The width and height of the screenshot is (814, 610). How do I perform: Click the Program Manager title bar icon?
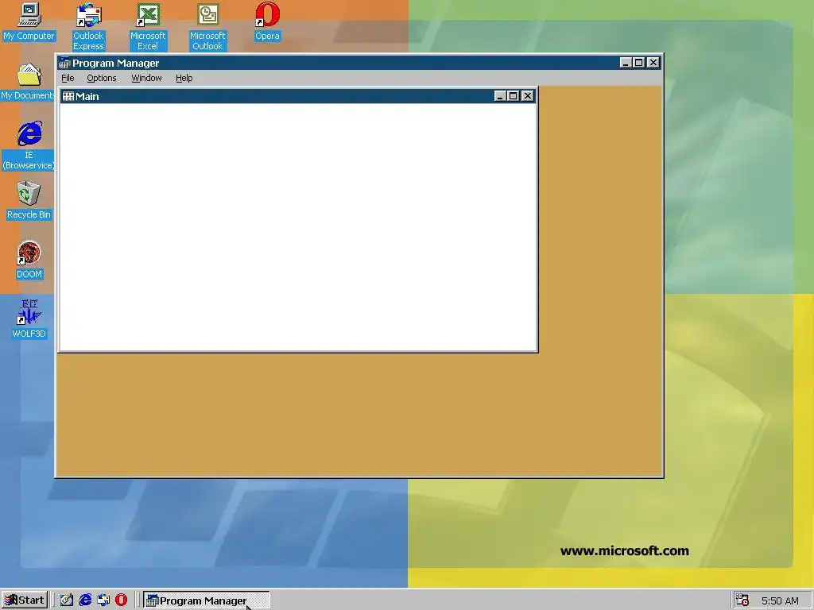click(x=64, y=63)
